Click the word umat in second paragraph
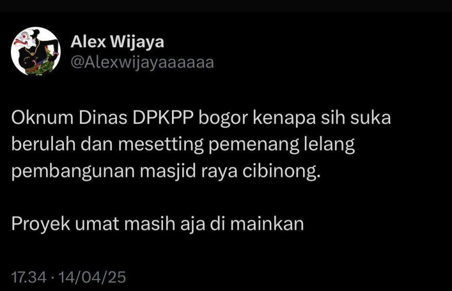This screenshot has width=452, height=291. 97,225
